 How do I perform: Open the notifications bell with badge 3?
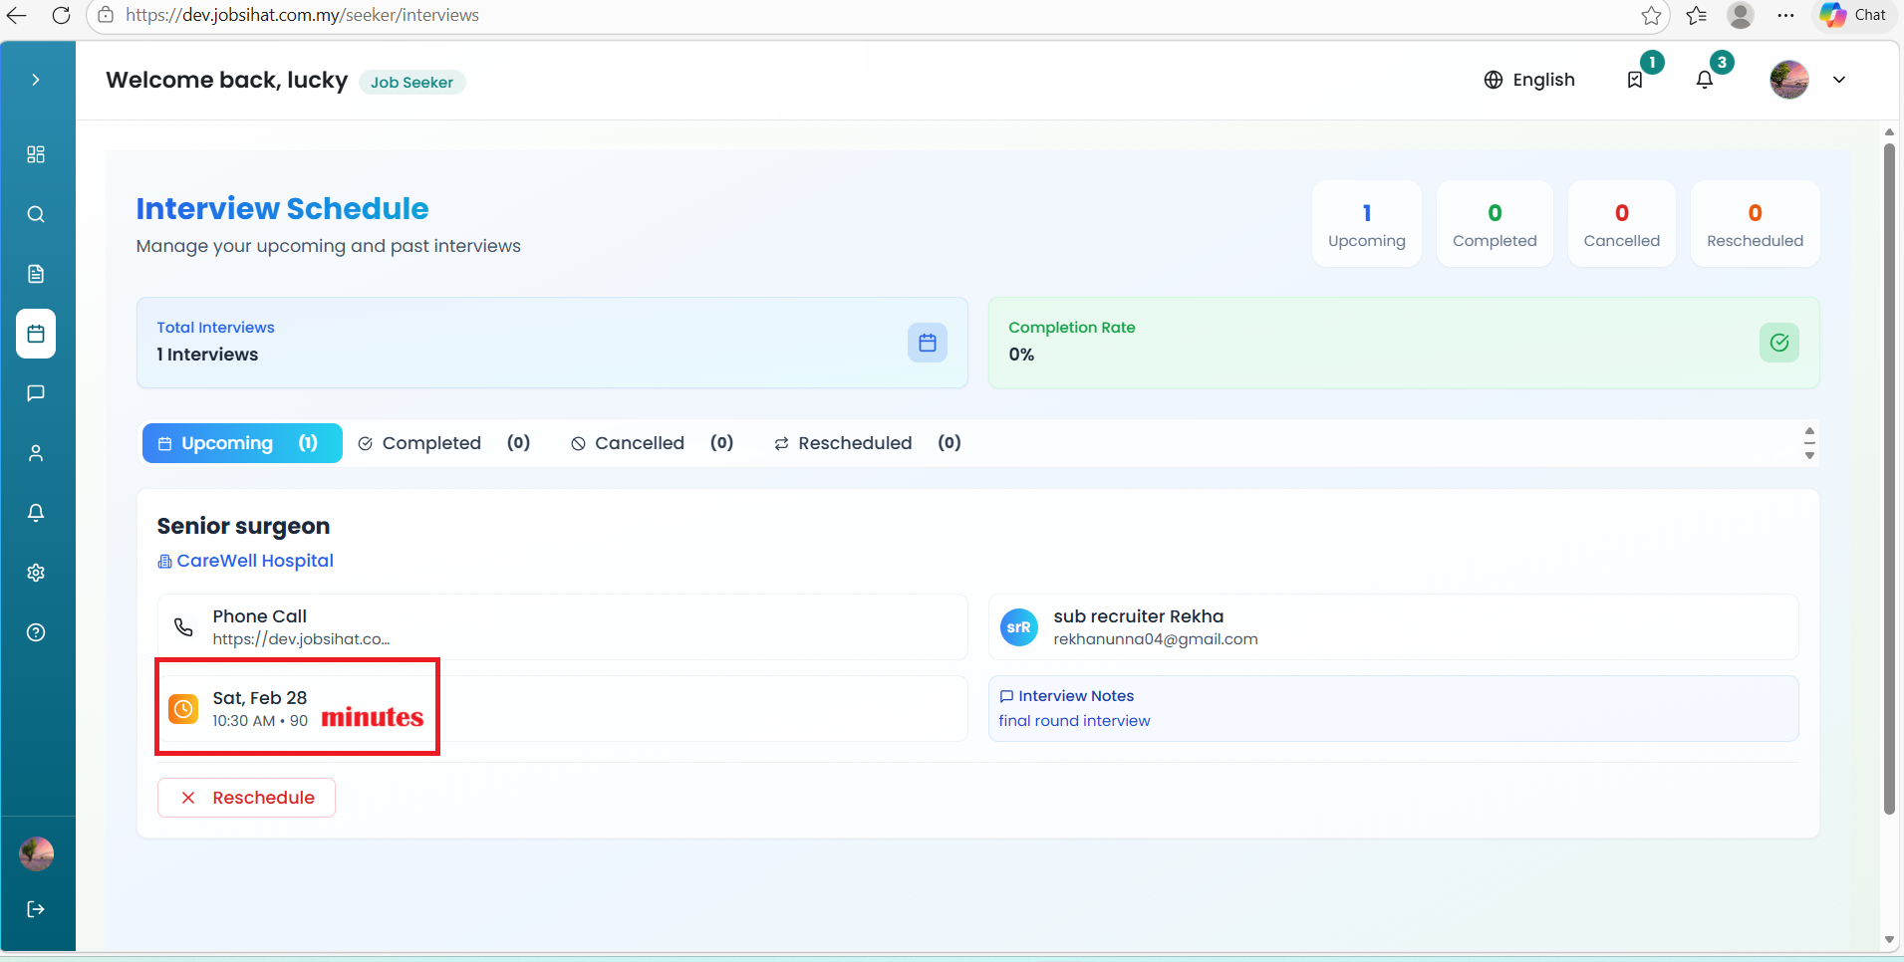1705,80
